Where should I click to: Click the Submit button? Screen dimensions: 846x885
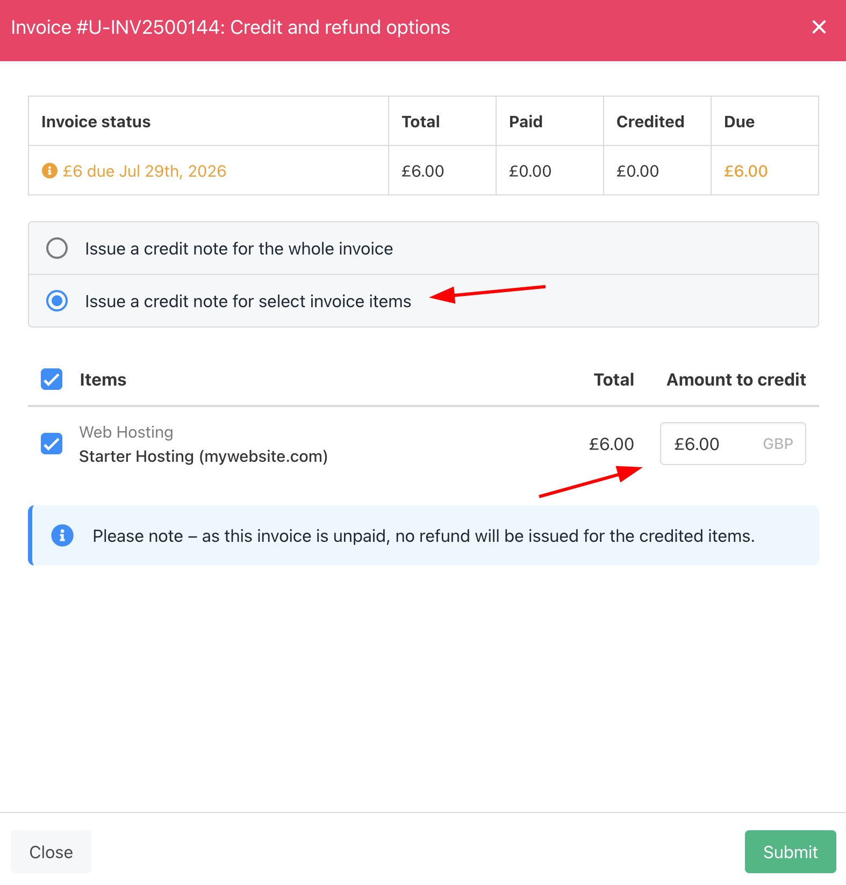(790, 852)
